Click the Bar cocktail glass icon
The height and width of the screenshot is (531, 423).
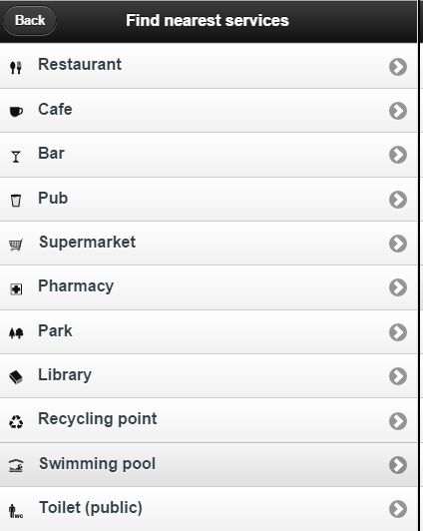point(16,157)
